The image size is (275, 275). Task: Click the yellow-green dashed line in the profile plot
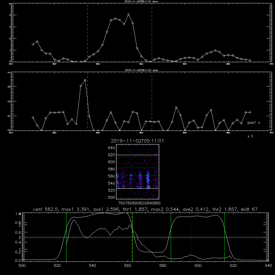coord(132,237)
